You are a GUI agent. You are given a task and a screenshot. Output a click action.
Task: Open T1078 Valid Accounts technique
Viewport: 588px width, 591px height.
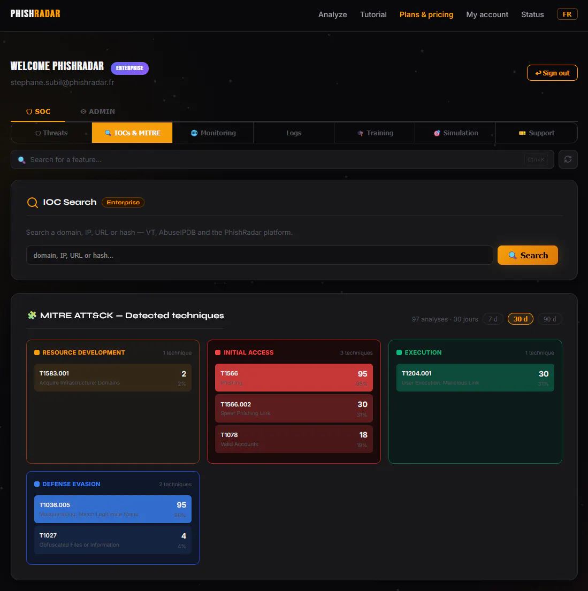[x=294, y=439]
